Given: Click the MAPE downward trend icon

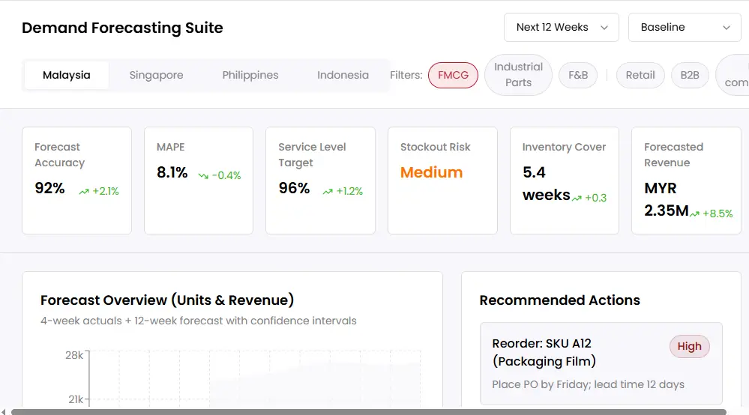Looking at the screenshot, I should tap(203, 176).
